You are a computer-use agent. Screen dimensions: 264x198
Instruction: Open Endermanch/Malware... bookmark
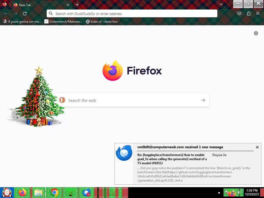(x=63, y=22)
